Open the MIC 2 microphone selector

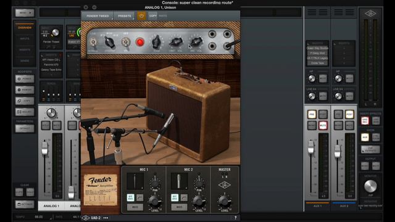coord(180,181)
